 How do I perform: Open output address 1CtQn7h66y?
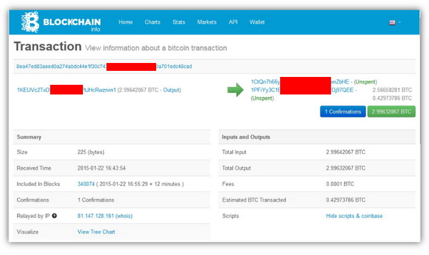[x=300, y=82]
